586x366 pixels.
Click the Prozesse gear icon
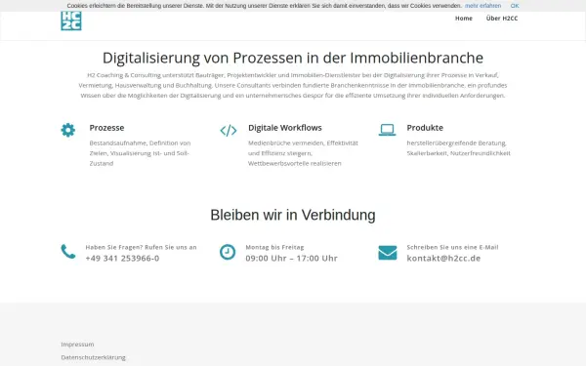[68, 130]
